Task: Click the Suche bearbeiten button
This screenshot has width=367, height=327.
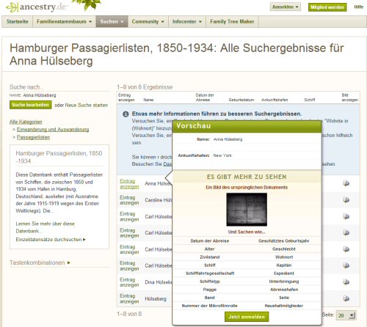Action: click(x=31, y=105)
